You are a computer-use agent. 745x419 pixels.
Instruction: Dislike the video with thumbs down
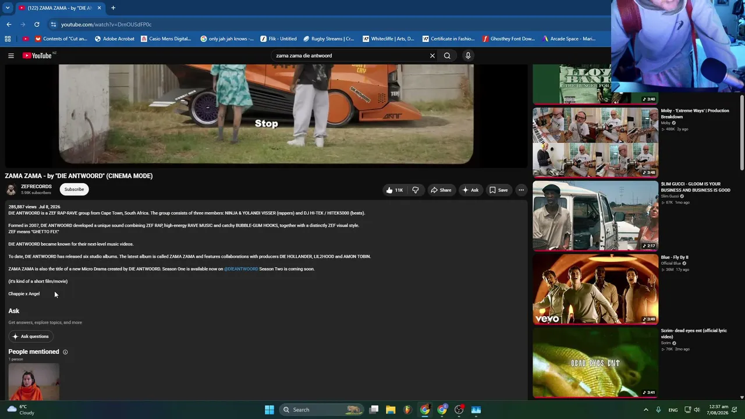(x=416, y=190)
